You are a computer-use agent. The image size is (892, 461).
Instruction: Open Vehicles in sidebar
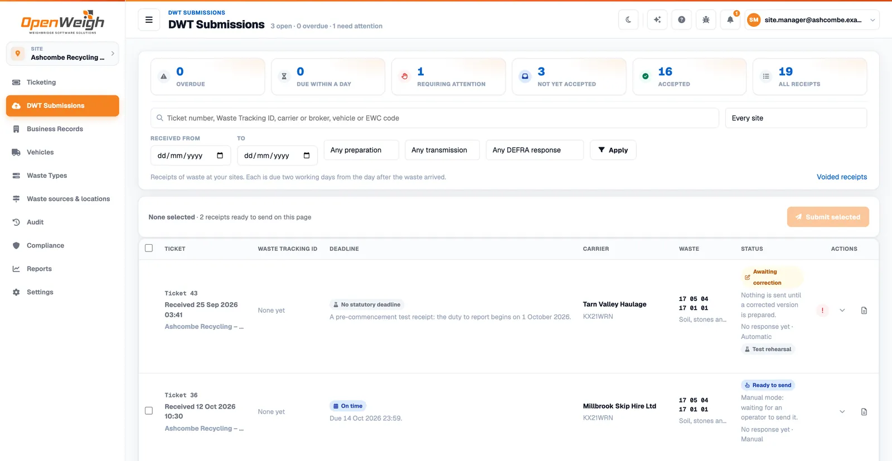click(x=62, y=152)
